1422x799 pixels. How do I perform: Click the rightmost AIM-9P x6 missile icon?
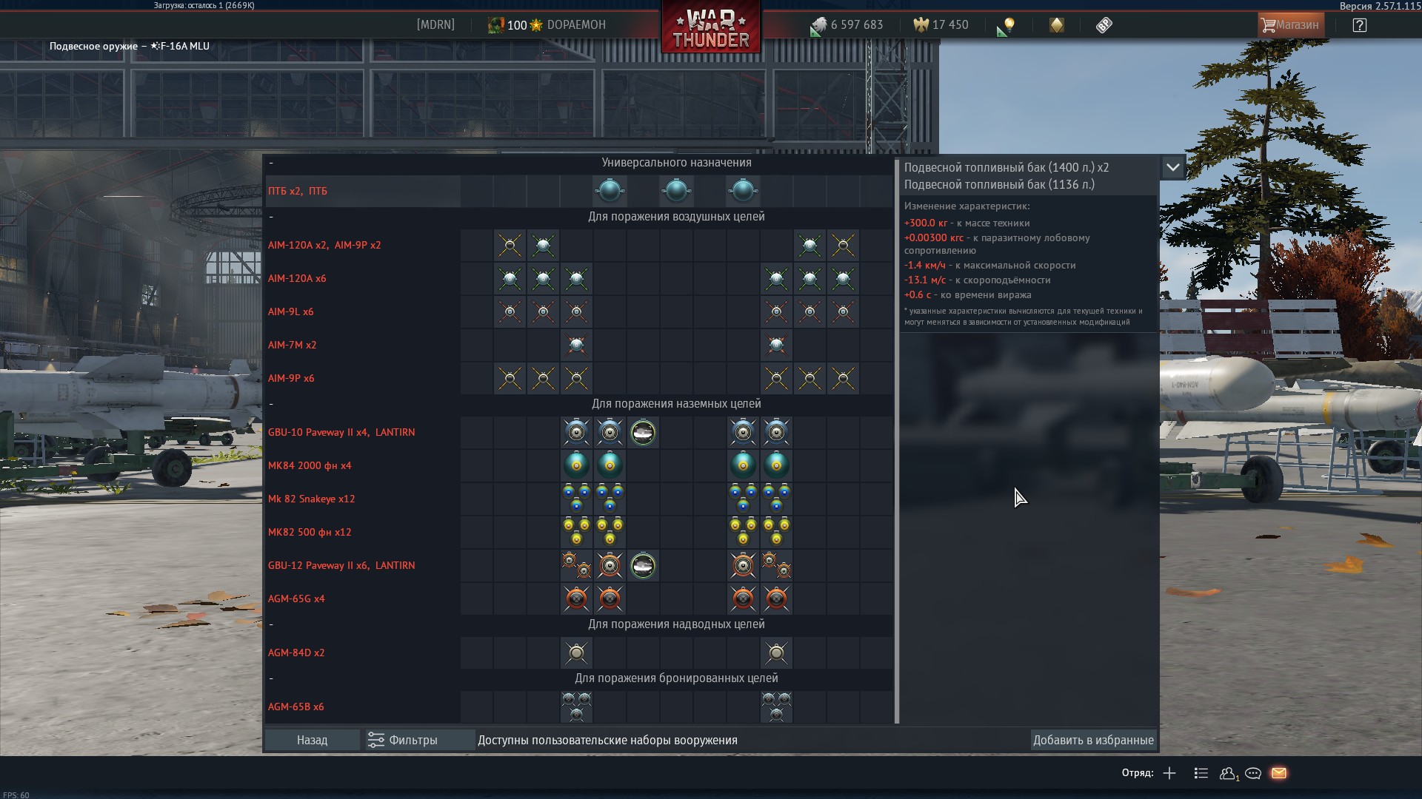[843, 378]
